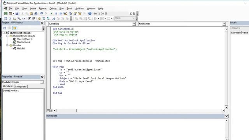Collapse the Microsoft Excel Objects folder
Viewport: 249px width, 140px height.
(x=7, y=36)
